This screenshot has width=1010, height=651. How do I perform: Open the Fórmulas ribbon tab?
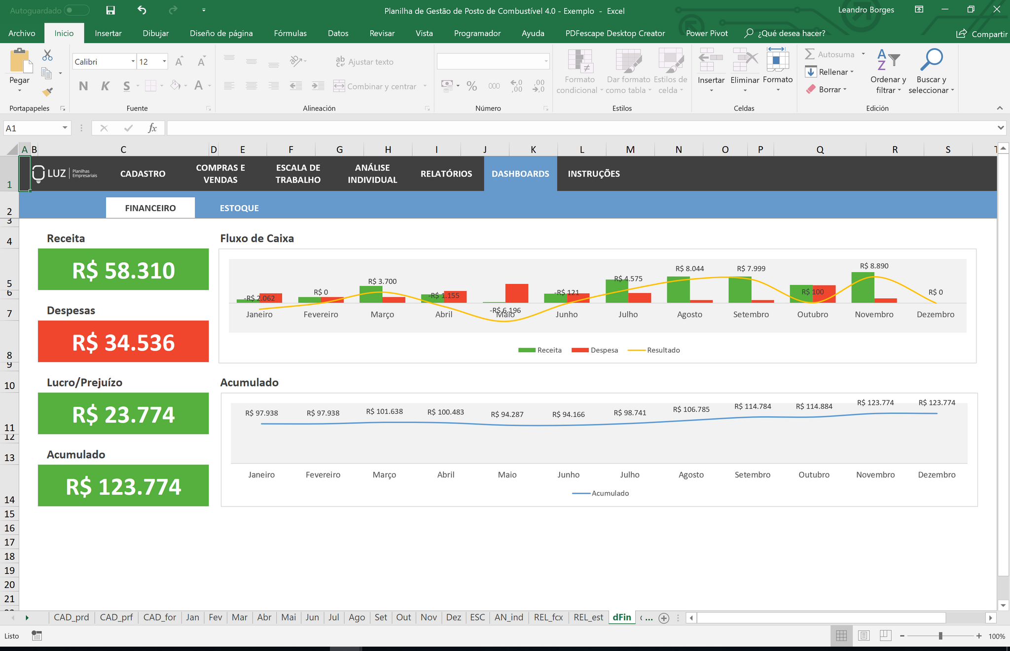click(290, 33)
